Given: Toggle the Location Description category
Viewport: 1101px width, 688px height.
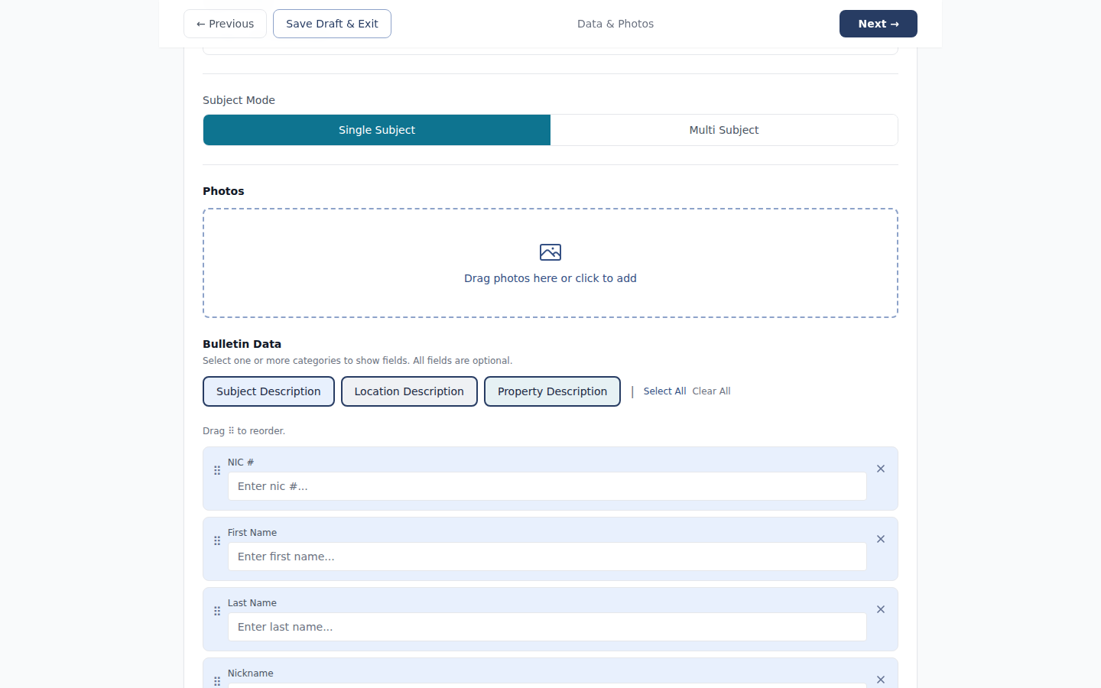Looking at the screenshot, I should pyautogui.click(x=409, y=391).
